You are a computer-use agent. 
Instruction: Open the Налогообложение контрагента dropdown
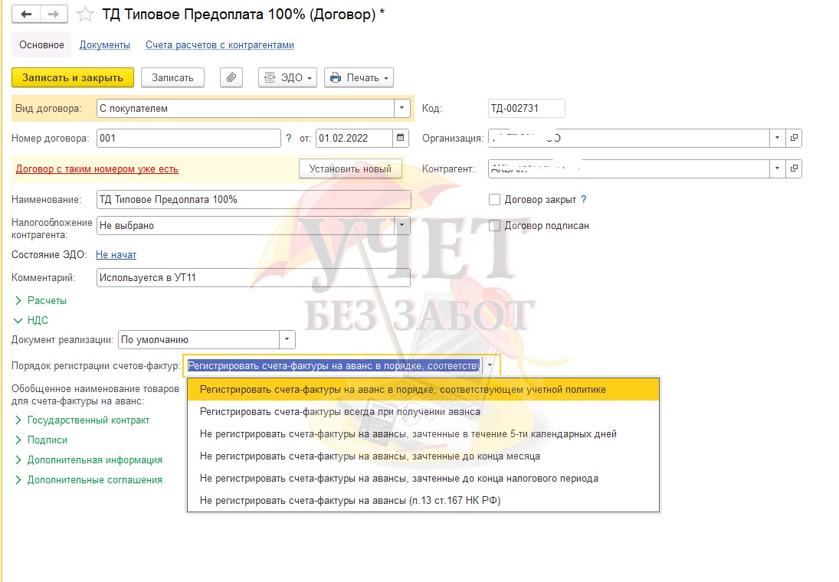[x=401, y=225]
